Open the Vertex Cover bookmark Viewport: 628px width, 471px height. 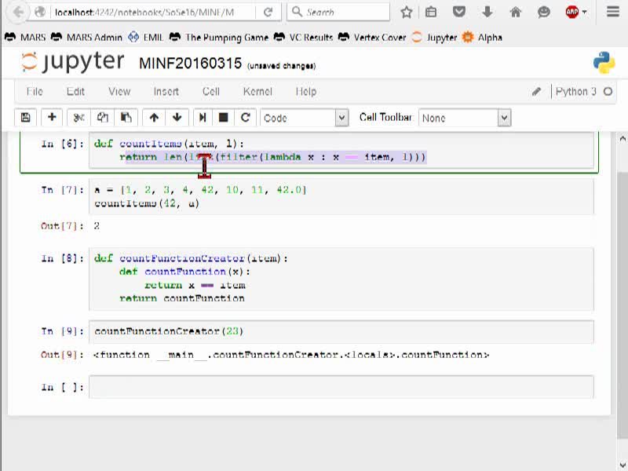(380, 38)
